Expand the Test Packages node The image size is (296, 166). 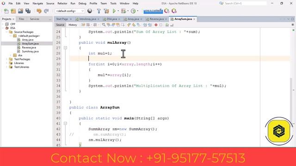[x=6, y=59]
